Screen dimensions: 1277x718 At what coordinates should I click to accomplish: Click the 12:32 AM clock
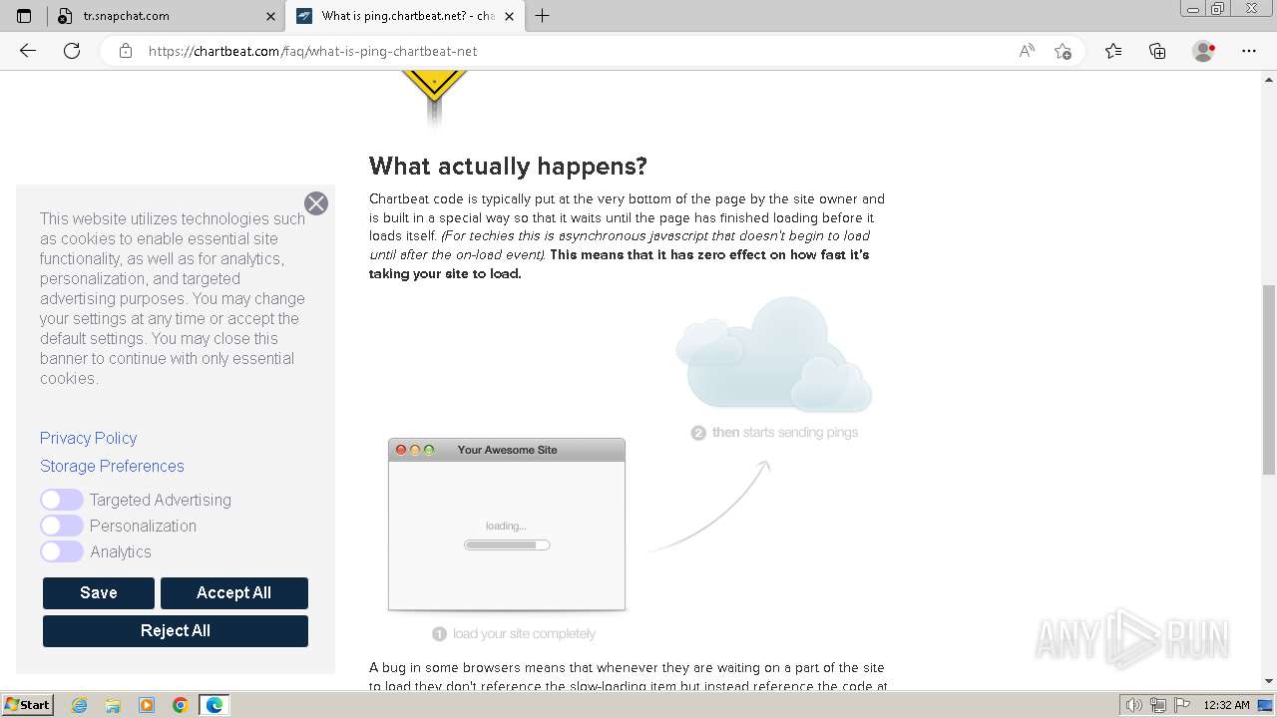coord(1226,705)
